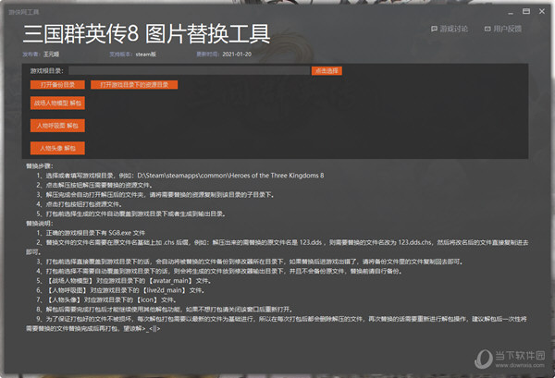Click the example path containing Heroes of the Three Kingdoms 8
Image resolution: width=555 pixels, height=378 pixels.
(230, 176)
